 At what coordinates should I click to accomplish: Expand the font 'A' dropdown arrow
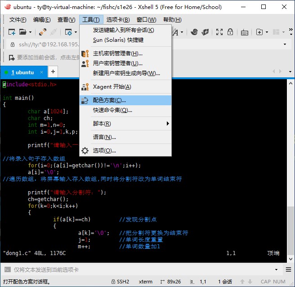[182, 32]
